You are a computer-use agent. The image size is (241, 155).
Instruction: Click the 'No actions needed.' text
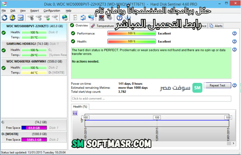tap(85, 61)
